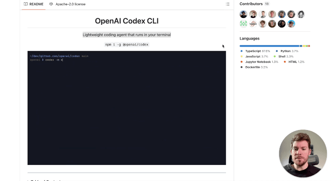Open blue-background avatar in second row

click(x=292, y=23)
